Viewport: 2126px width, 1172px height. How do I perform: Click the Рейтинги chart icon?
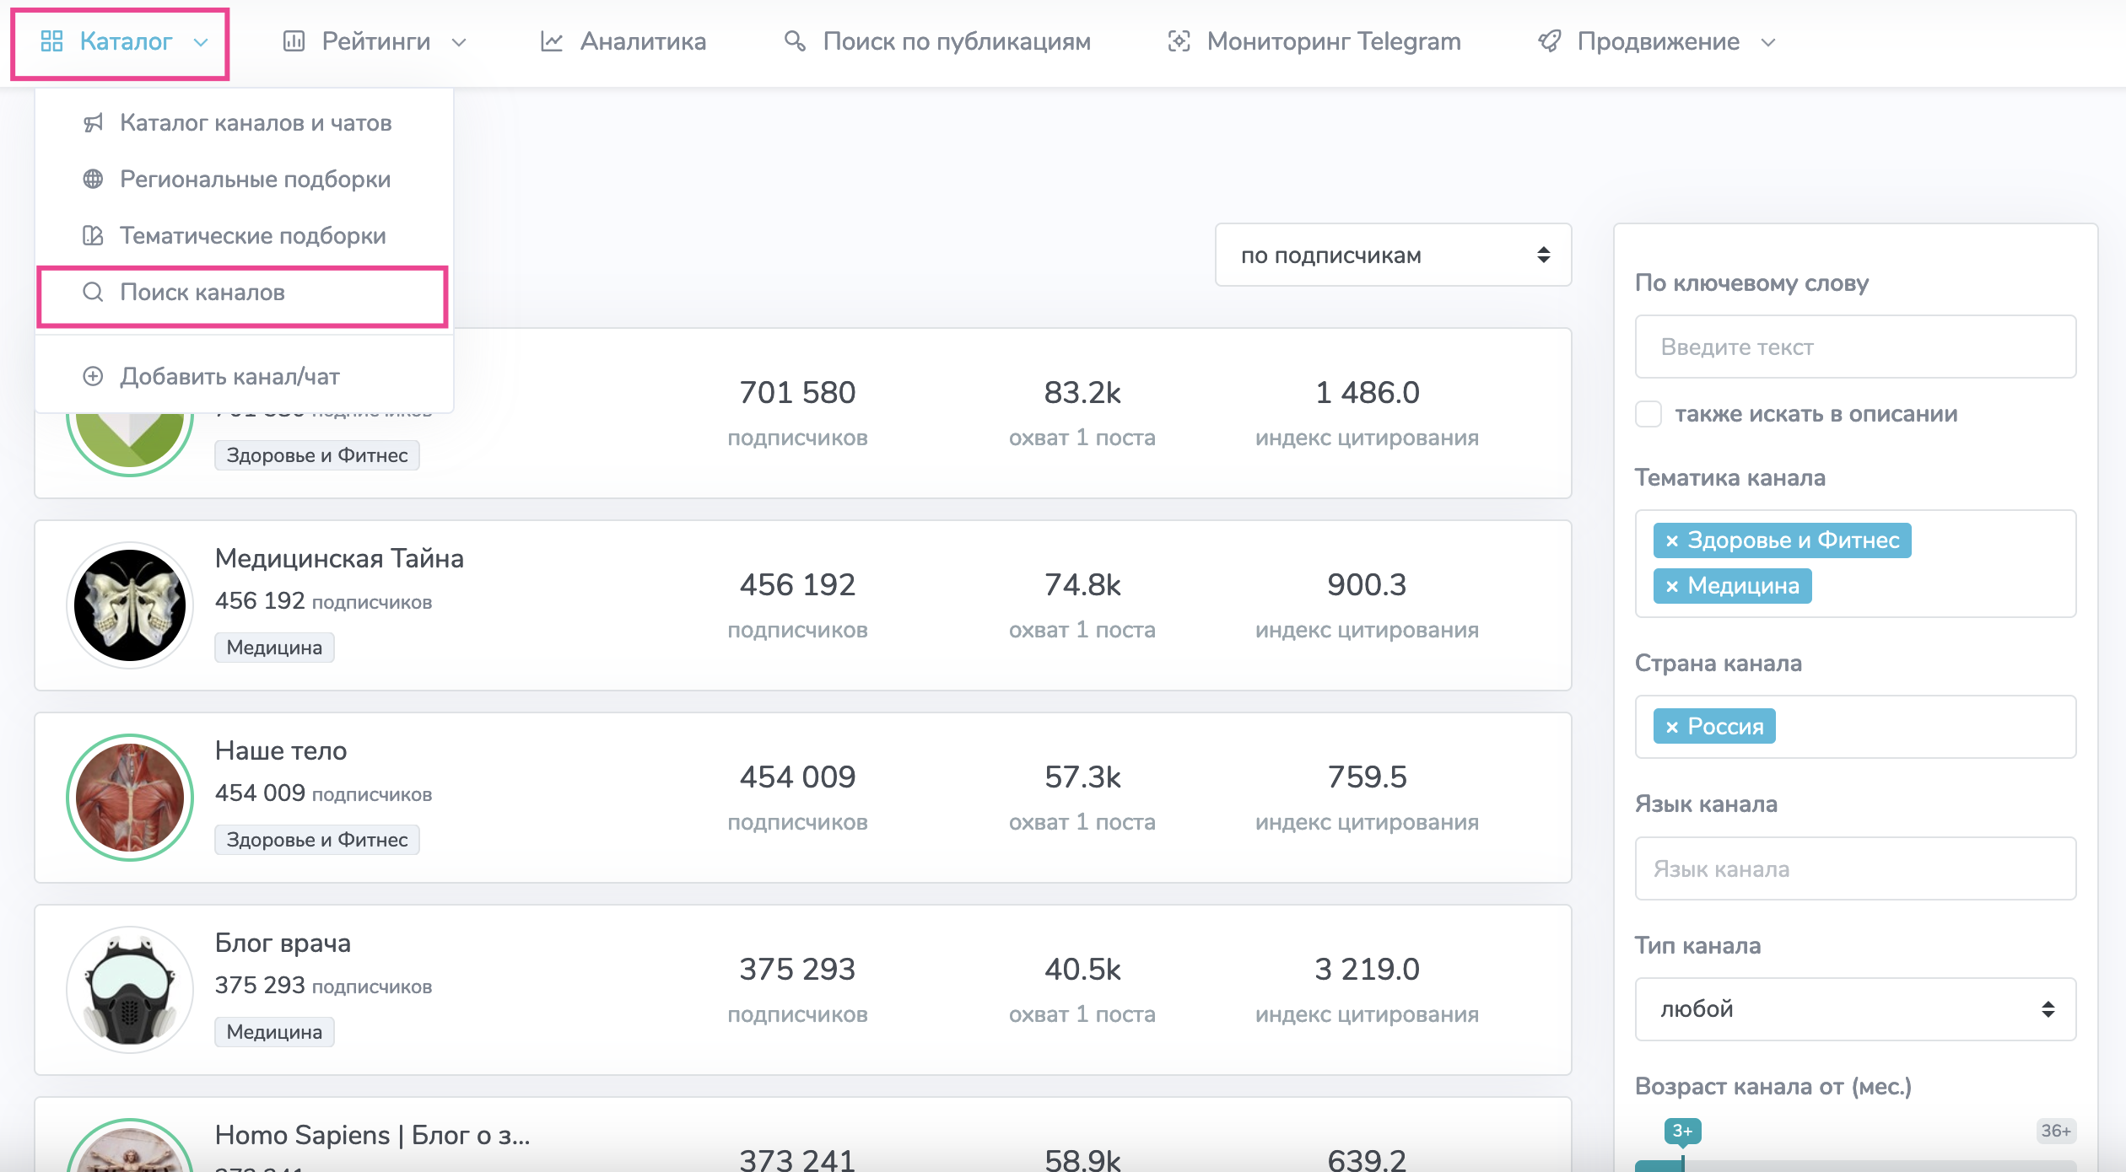click(294, 41)
